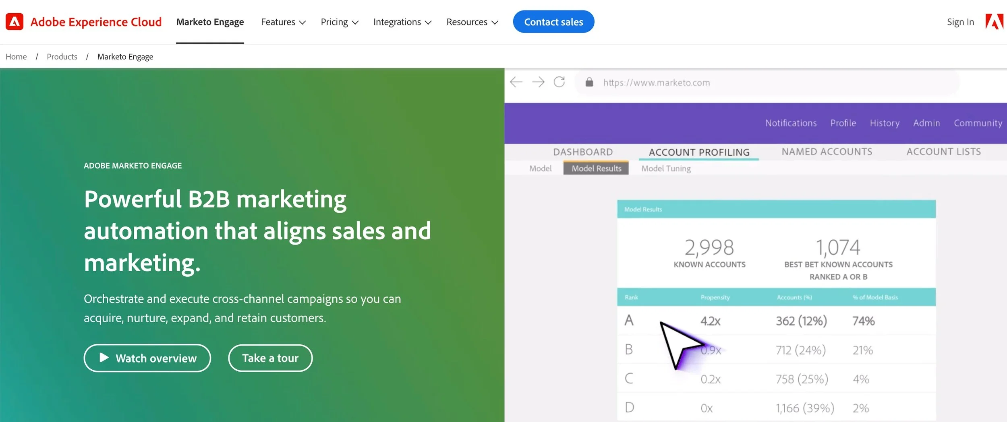
Task: Click the Powerful B2B marketing headline
Action: [x=257, y=231]
